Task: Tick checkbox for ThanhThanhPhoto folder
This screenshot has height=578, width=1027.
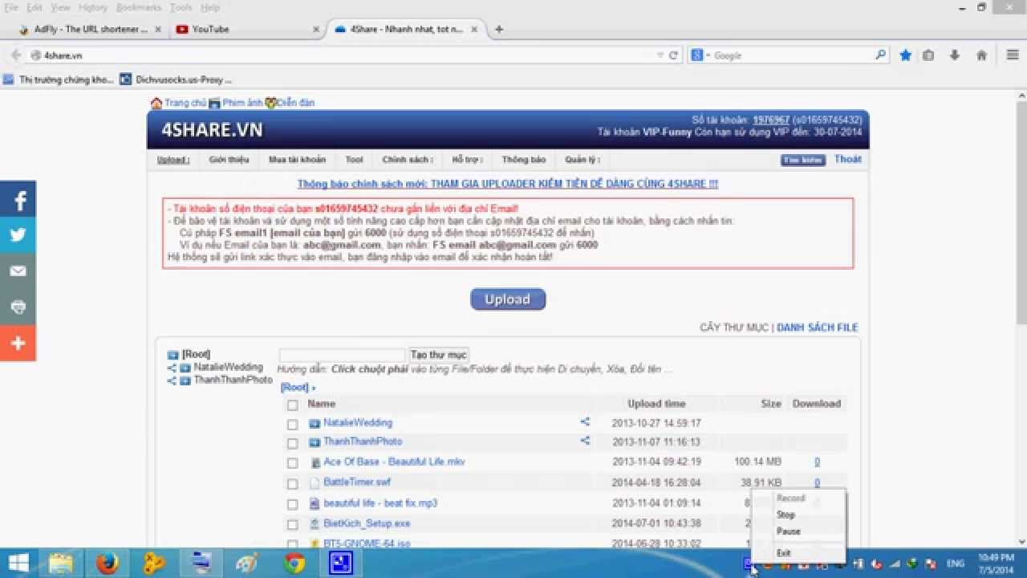Action: point(293,443)
